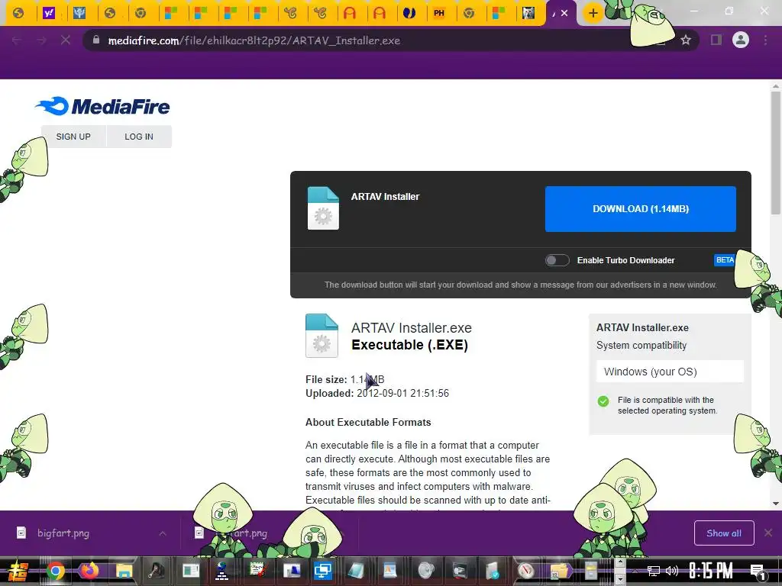This screenshot has width=782, height=586.
Task: Go back with the back arrow
Action: pyautogui.click(x=17, y=40)
